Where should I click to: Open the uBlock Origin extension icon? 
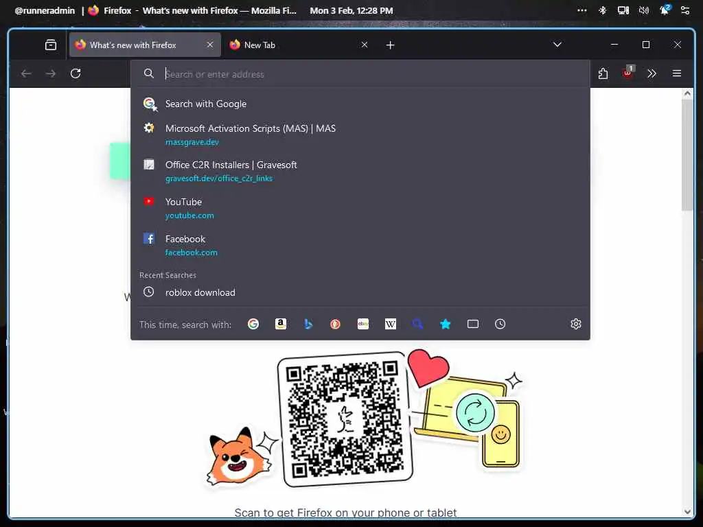click(627, 73)
